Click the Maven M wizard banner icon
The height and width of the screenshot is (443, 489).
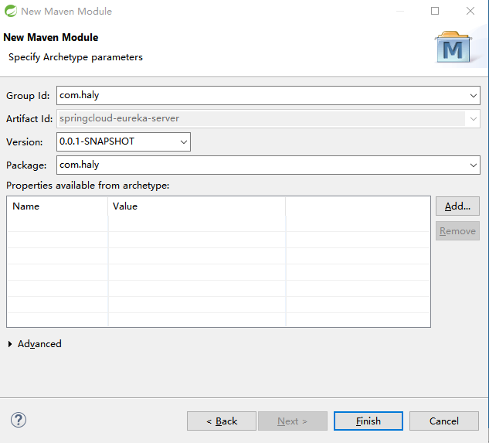452,49
